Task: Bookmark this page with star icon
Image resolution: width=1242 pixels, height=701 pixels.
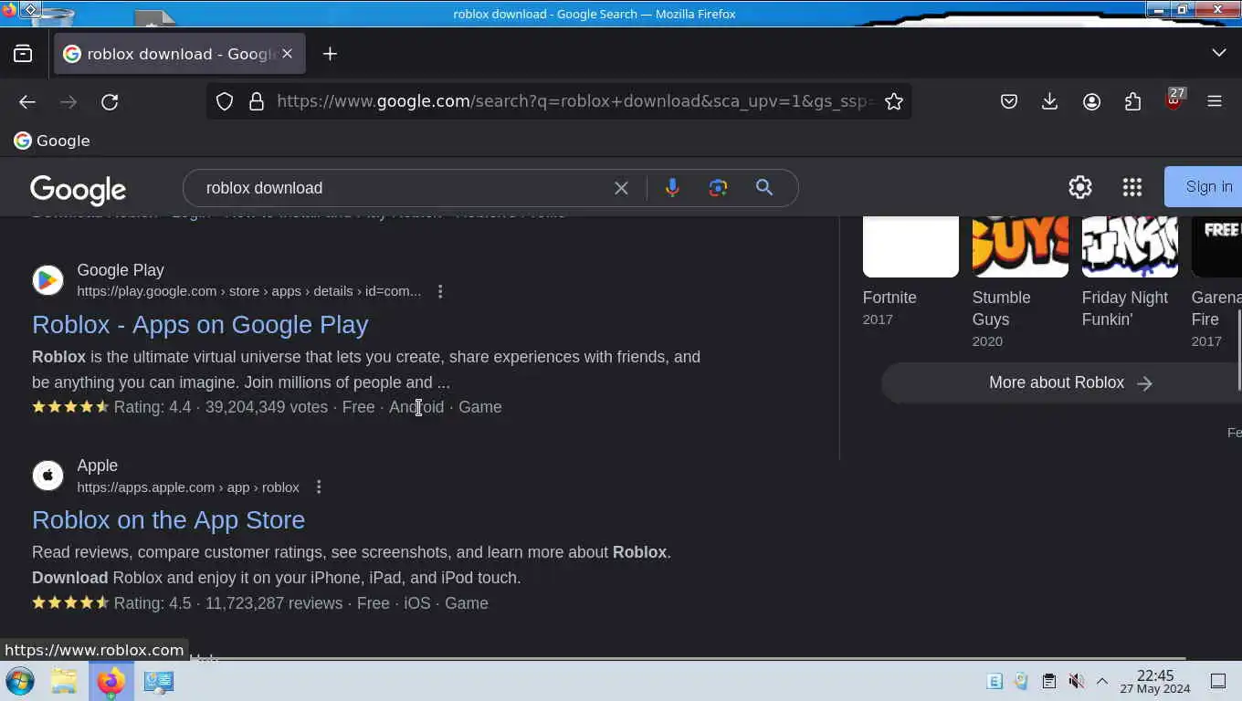Action: [x=894, y=101]
